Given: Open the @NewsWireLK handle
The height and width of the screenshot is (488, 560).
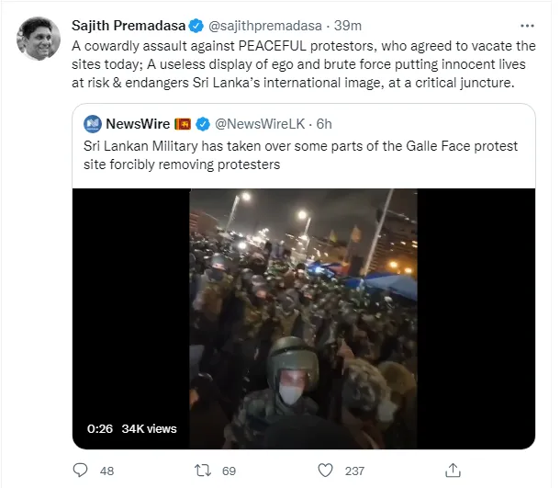Looking at the screenshot, I should tap(260, 124).
